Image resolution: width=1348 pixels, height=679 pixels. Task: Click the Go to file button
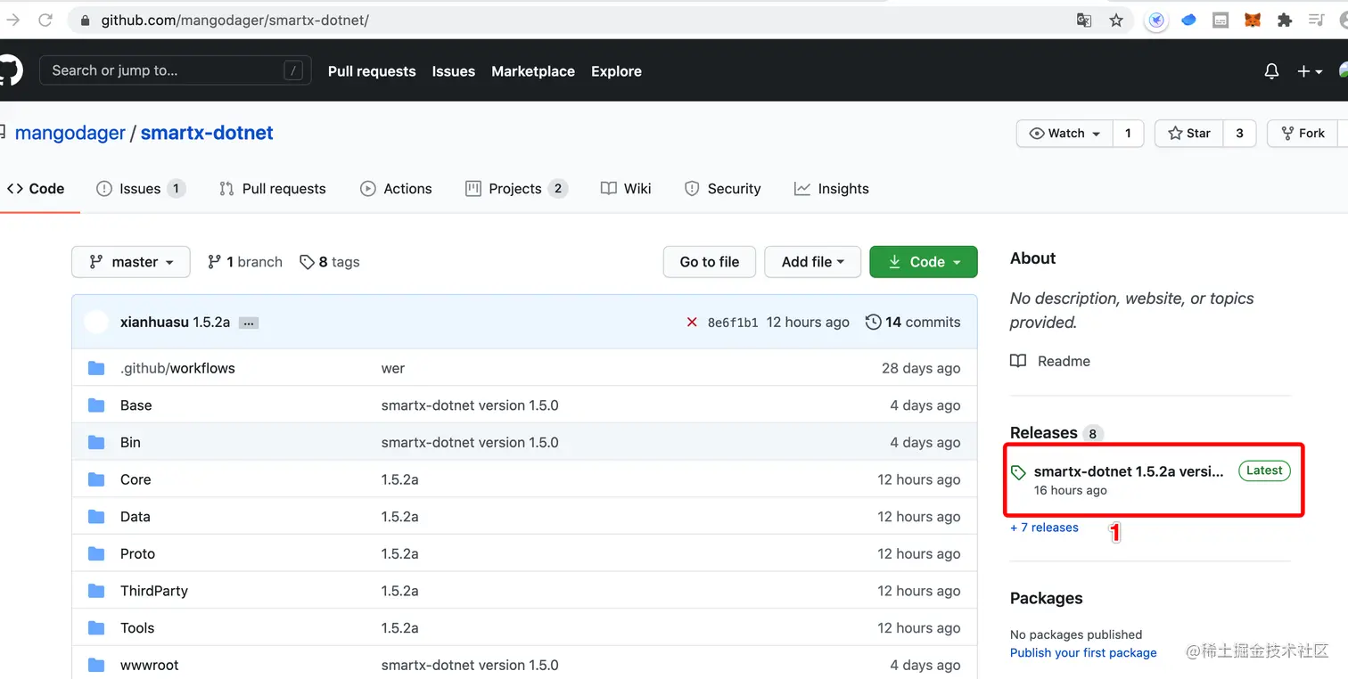tap(710, 262)
